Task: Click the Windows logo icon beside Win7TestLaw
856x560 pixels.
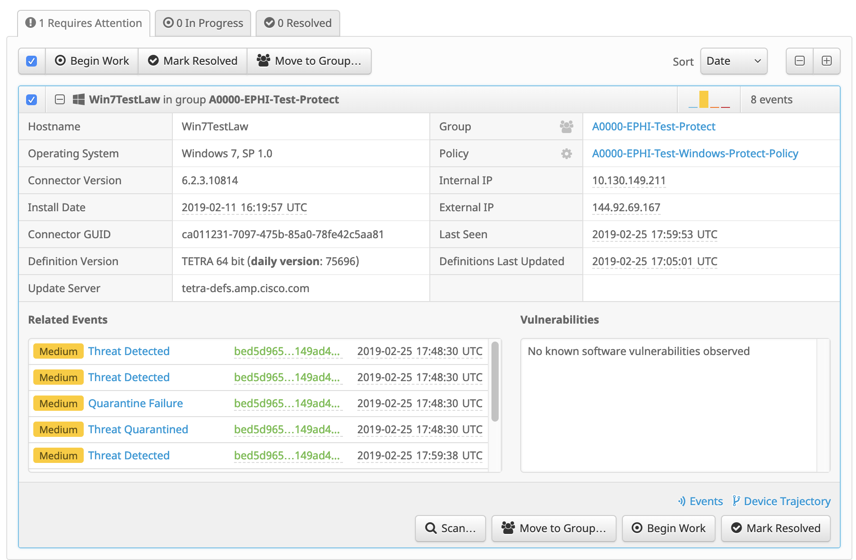Action: (x=79, y=100)
